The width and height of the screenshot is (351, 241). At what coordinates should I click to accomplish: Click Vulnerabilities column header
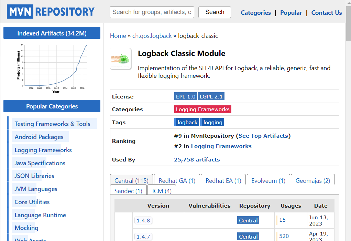(x=209, y=206)
